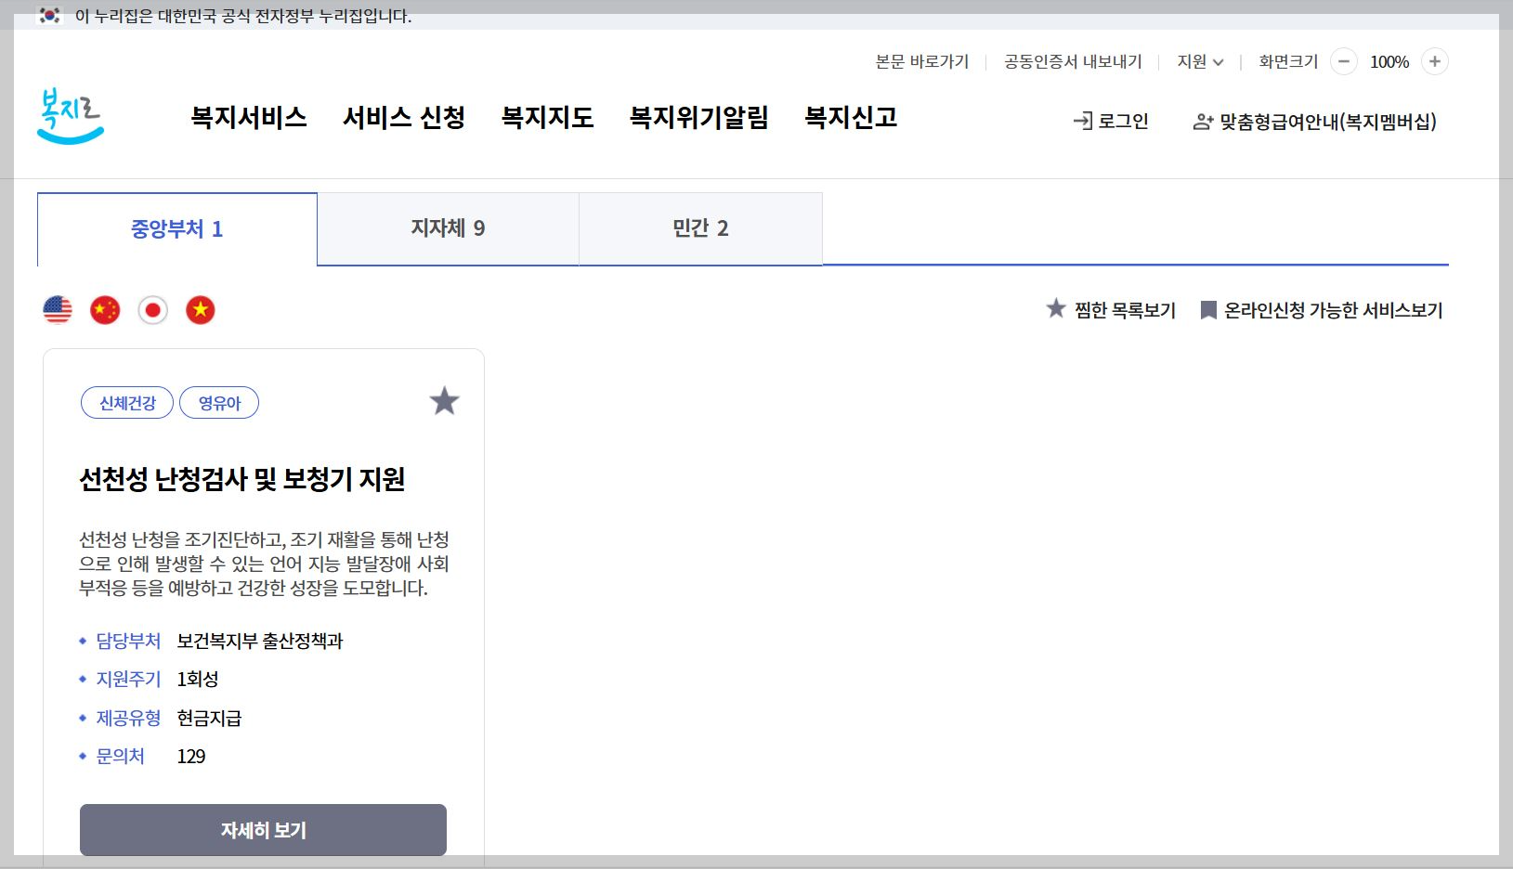
Task: Click 자세히 보기 button
Action: pos(263,830)
